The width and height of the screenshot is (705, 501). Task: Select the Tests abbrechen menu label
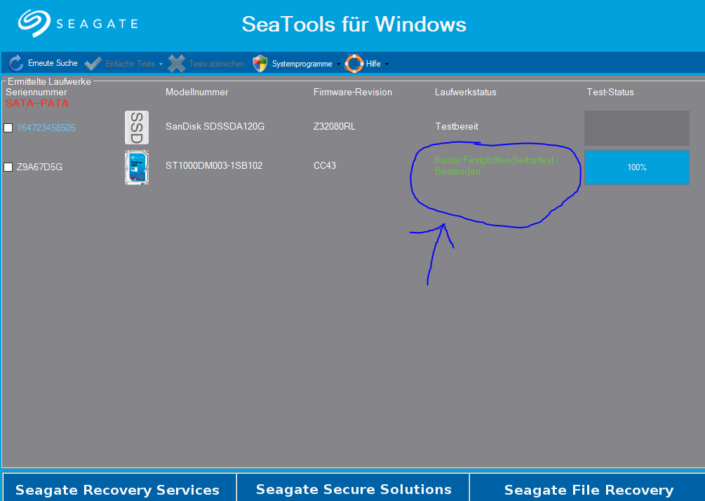(x=217, y=64)
